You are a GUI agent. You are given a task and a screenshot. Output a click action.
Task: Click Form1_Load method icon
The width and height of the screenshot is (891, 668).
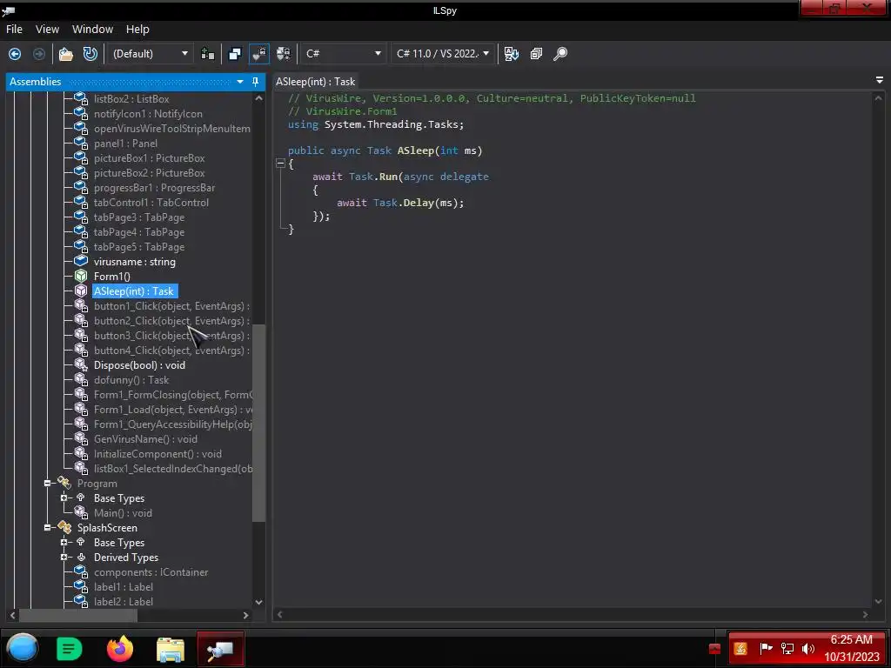(x=81, y=410)
